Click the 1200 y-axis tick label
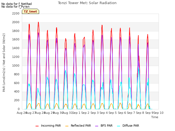This screenshot has height=131, width=175. tap(16, 57)
